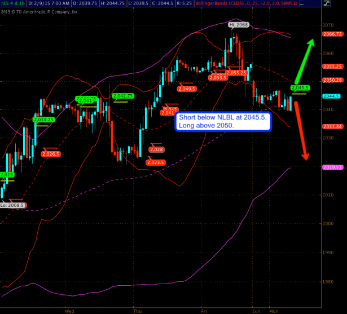Click the red 2033.84 price axis tag
Image resolution: width=347 pixels, height=314 pixels.
333,126
